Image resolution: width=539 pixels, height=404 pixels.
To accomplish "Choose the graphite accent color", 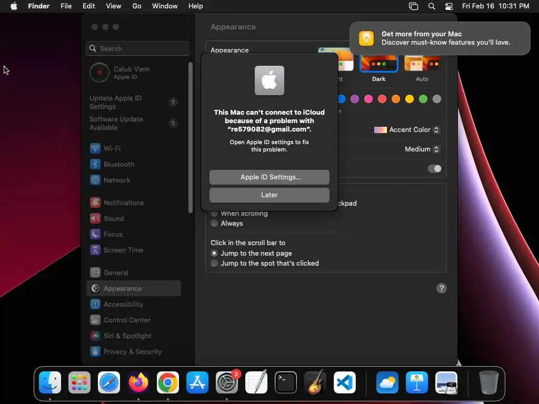I will coord(437,99).
